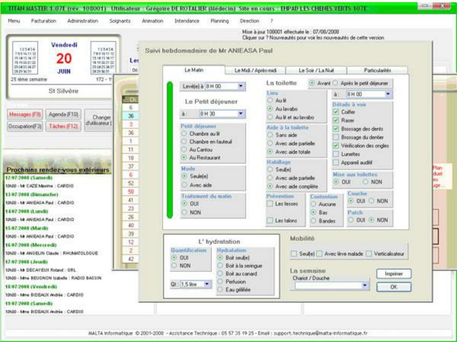Switch to Le Soir / La Nuit tab
This screenshot has width=457, height=342.
[x=316, y=70]
